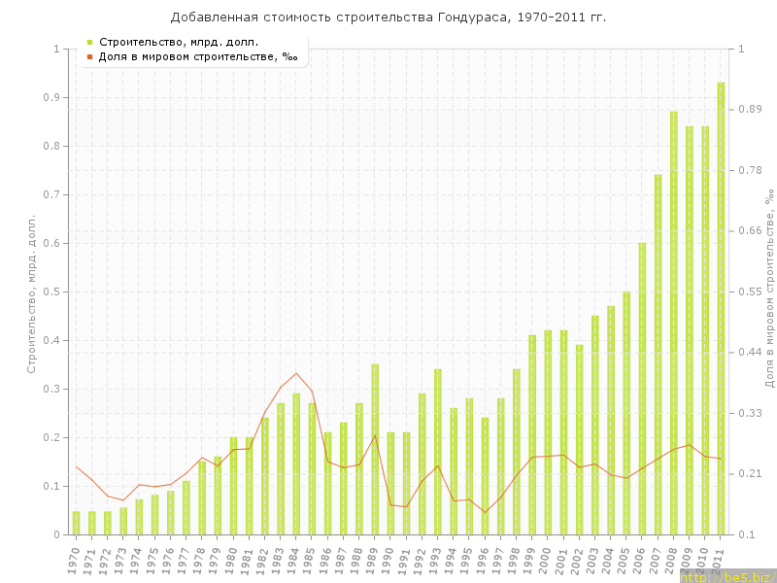This screenshot has width=777, height=583.
Task: Open the be5.biz watermark link
Action: [x=726, y=577]
